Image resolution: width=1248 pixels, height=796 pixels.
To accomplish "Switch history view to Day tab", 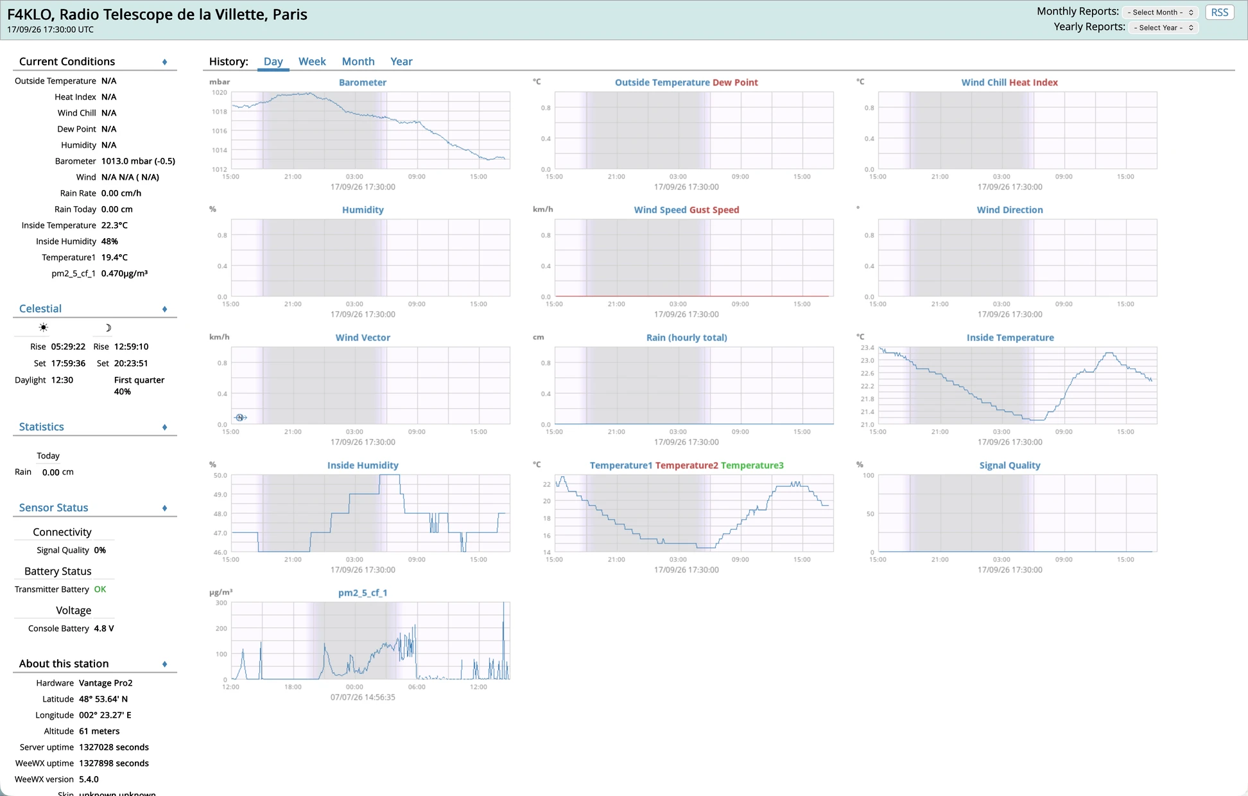I will [x=273, y=62].
